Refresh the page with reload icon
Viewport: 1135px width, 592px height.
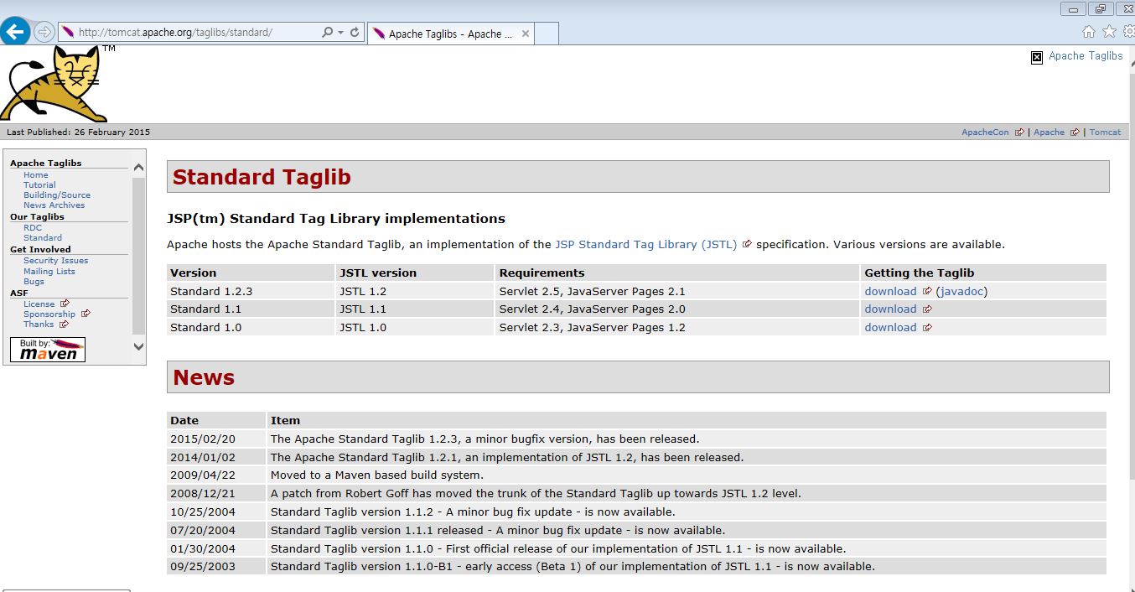tap(355, 33)
